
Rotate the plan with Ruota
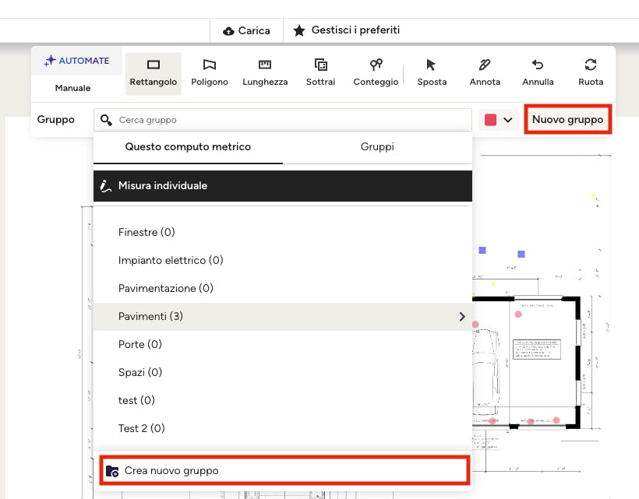coord(591,72)
